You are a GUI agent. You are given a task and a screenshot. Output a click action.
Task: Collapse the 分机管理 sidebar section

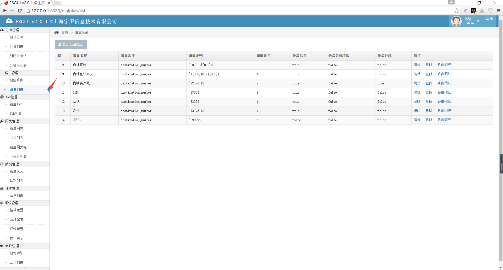tap(12, 30)
